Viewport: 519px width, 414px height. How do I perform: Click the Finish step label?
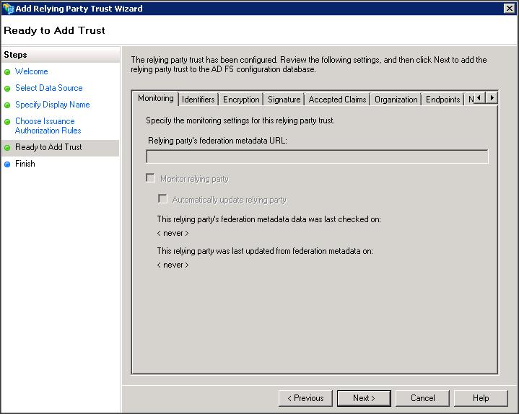tap(25, 164)
